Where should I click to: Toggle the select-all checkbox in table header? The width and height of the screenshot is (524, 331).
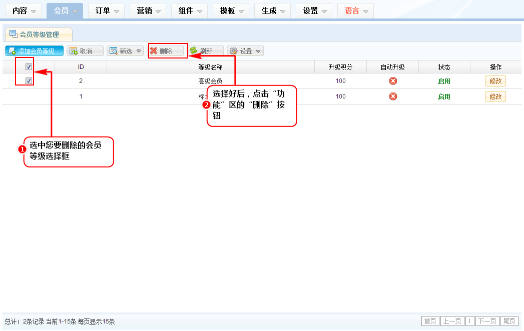point(29,67)
